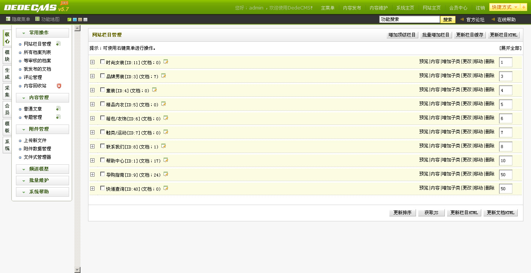Click the edit icon next to 导购指南
This screenshot has width=531, height=273.
point(166,174)
